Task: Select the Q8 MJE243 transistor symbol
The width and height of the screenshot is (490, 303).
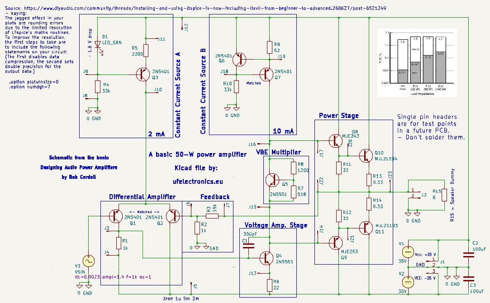Action: point(336,141)
